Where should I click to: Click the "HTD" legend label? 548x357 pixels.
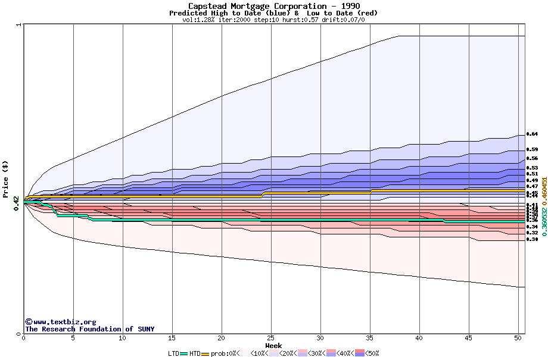pyautogui.click(x=195, y=353)
